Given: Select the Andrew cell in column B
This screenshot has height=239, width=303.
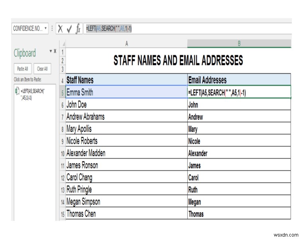Looking at the screenshot, I should coord(239,116).
